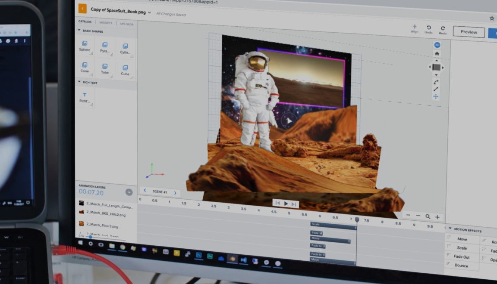Switch to the Widgets tab

106,23
